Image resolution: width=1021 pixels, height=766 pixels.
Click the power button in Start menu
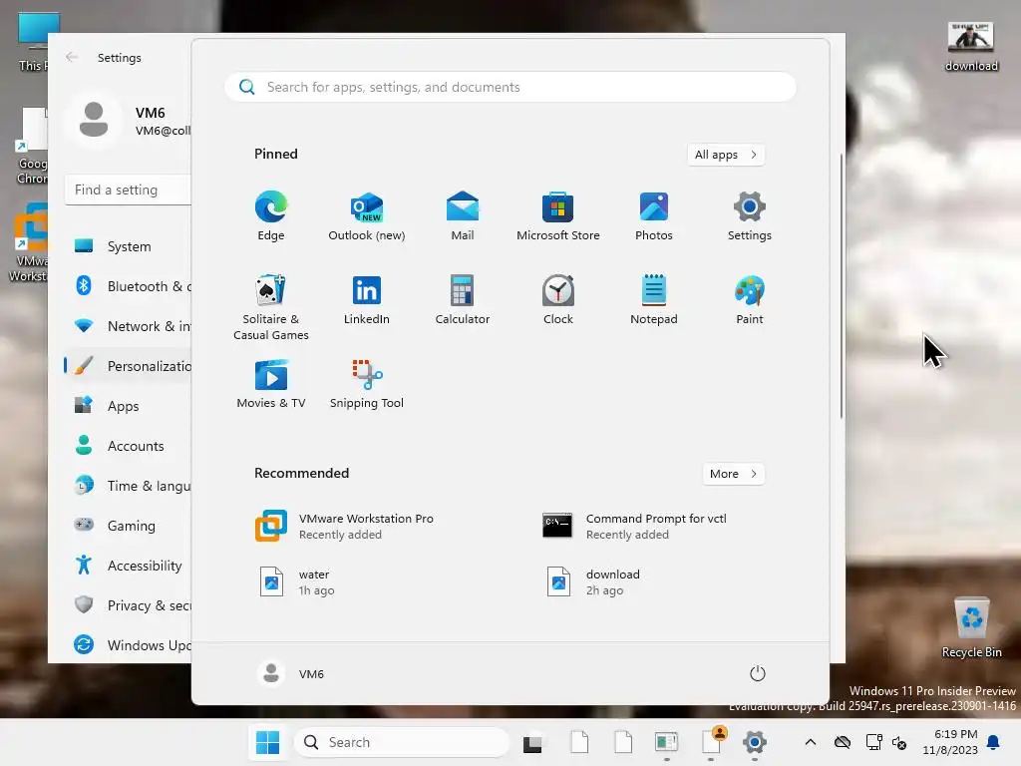(757, 673)
